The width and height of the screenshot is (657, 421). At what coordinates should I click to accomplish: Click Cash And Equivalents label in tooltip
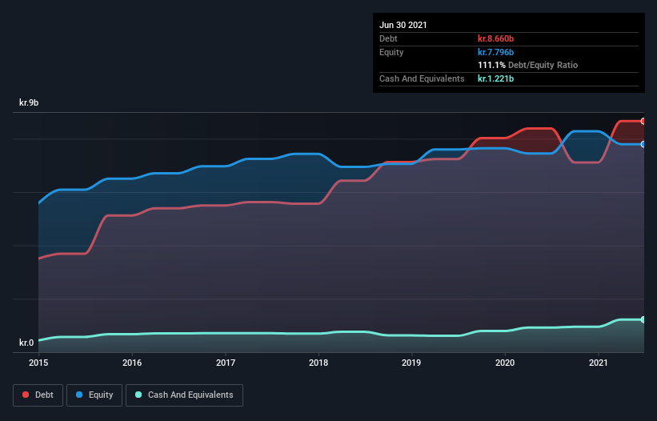pyautogui.click(x=422, y=78)
